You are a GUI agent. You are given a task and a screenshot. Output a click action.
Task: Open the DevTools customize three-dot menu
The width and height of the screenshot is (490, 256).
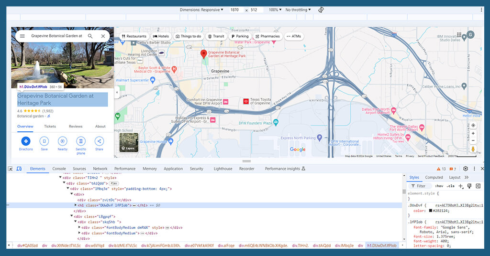coord(474,169)
